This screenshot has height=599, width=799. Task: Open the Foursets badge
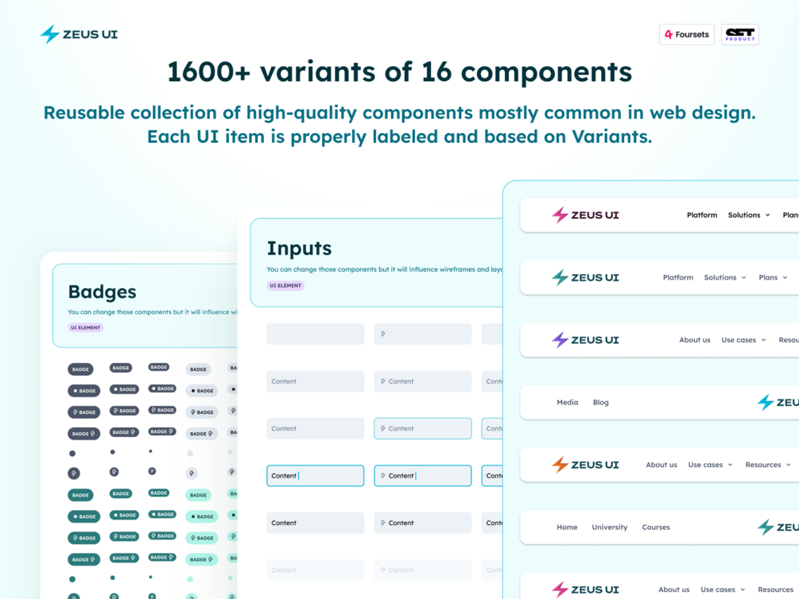[x=686, y=35]
